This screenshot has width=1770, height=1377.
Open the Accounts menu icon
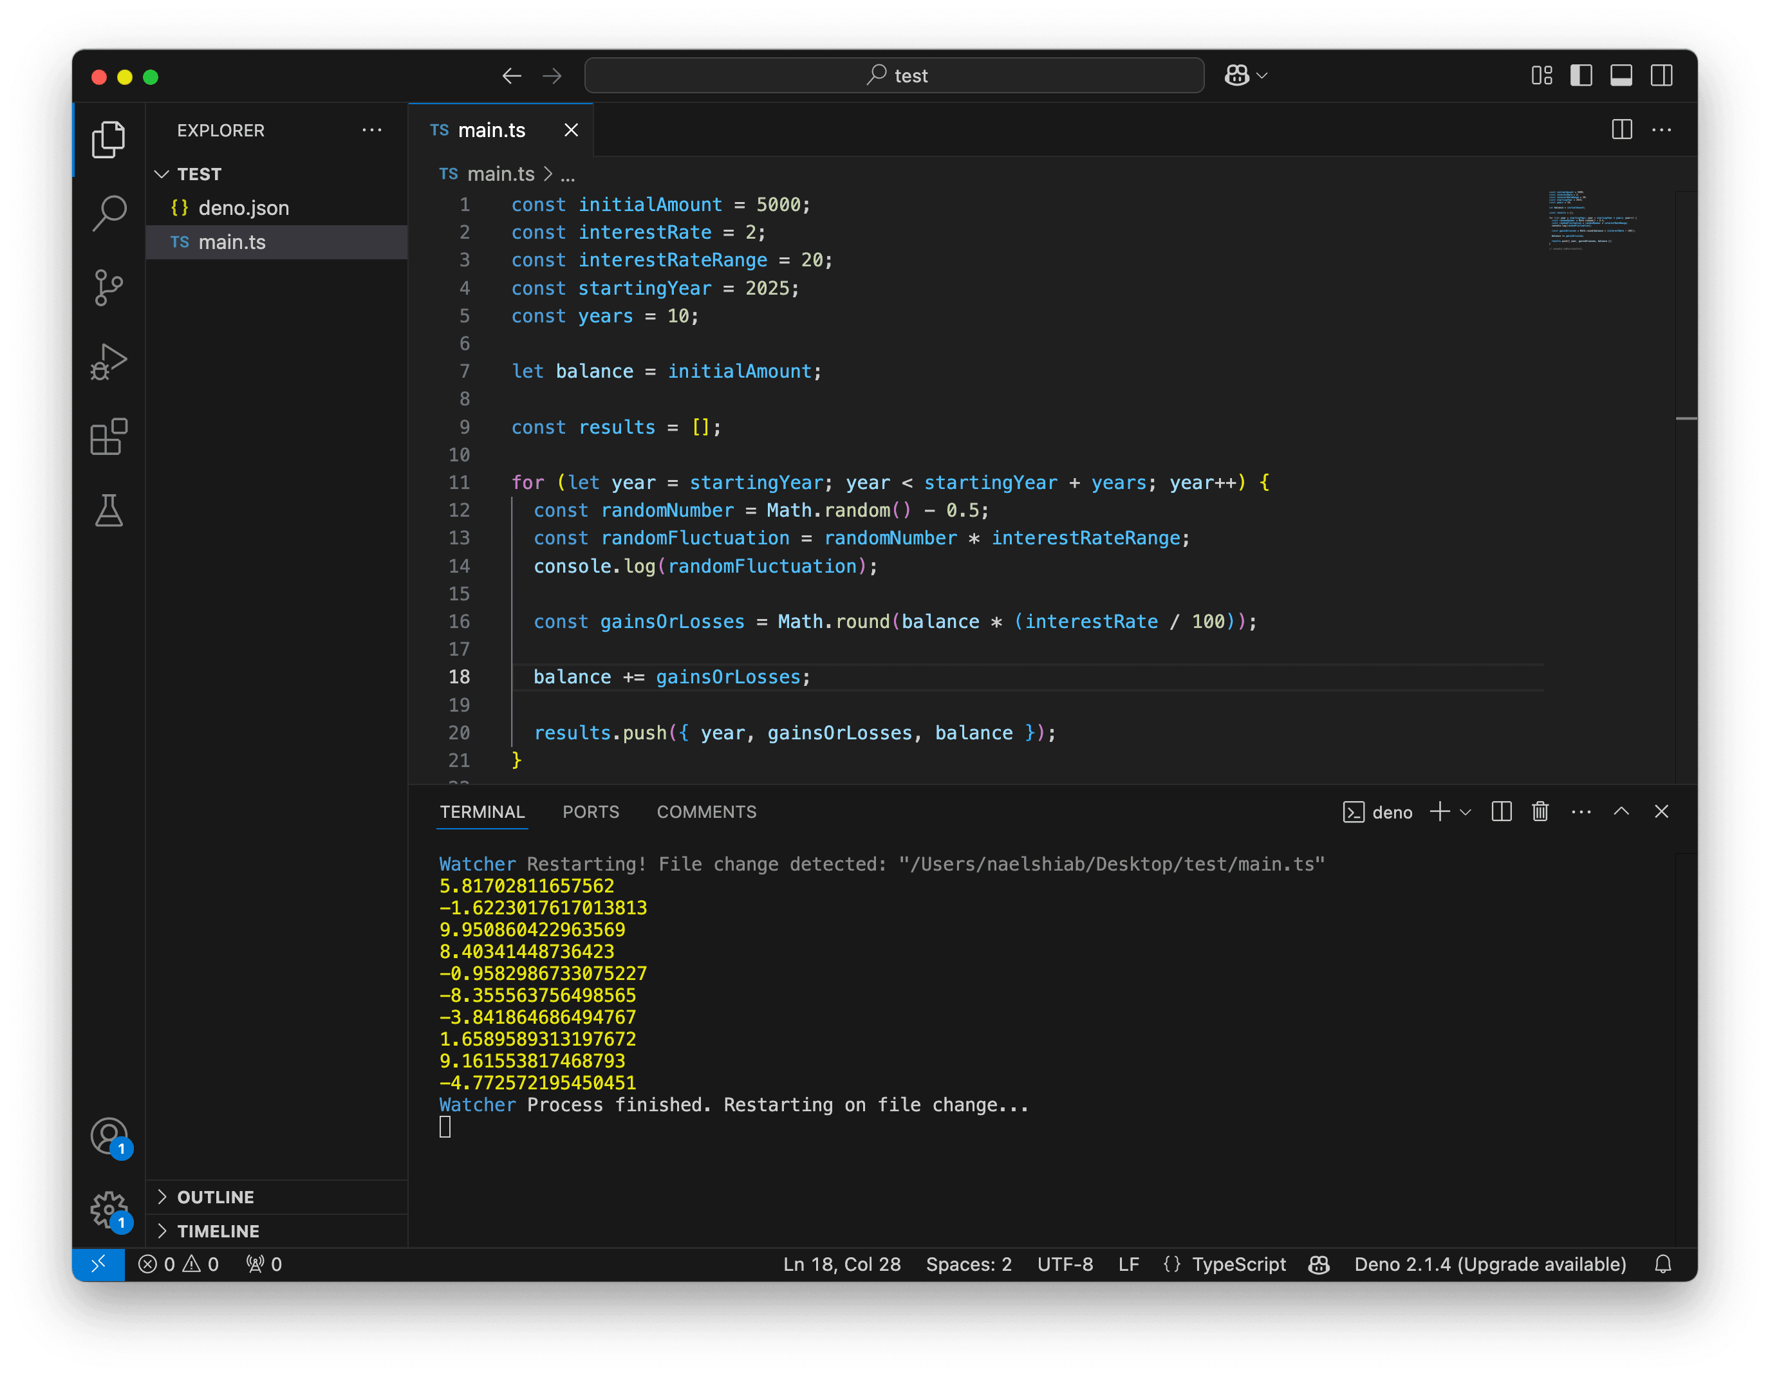109,1136
